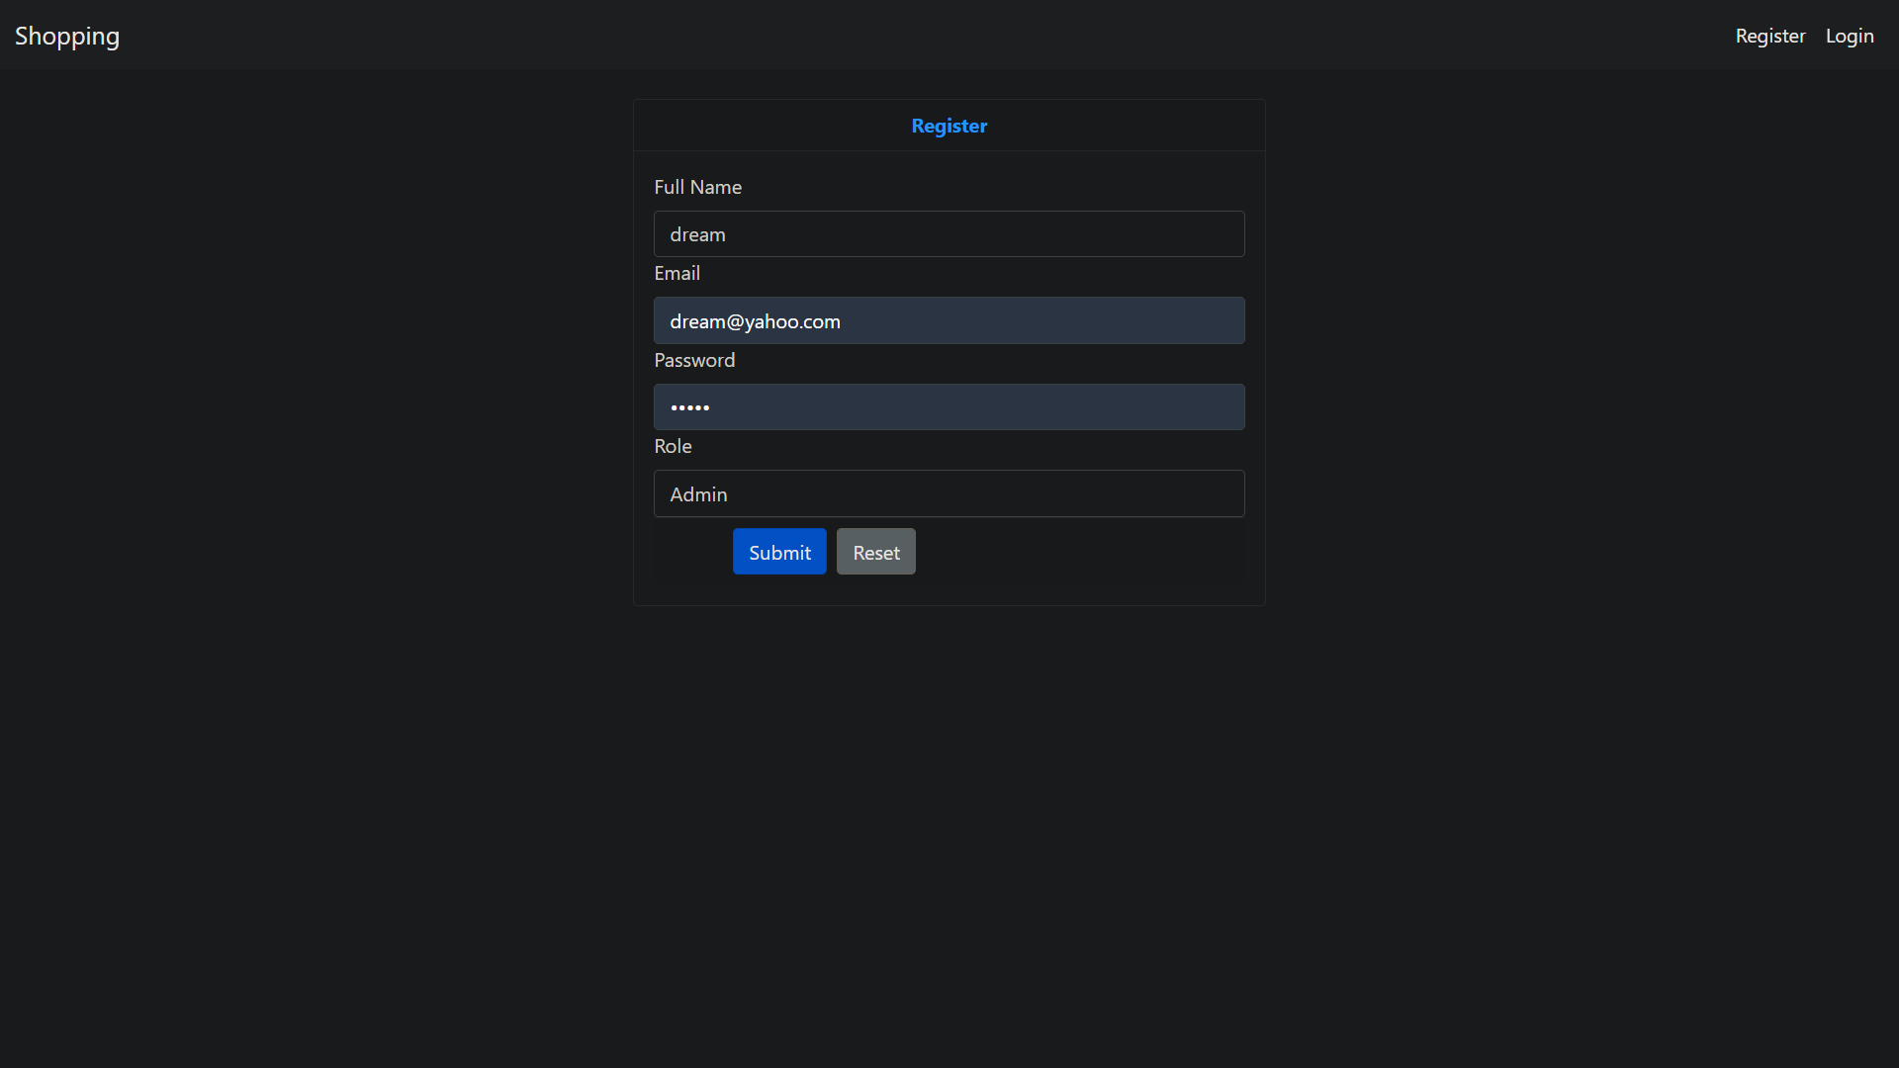The width and height of the screenshot is (1899, 1068).
Task: Select the text 'dream' in Full Name
Action: (697, 233)
